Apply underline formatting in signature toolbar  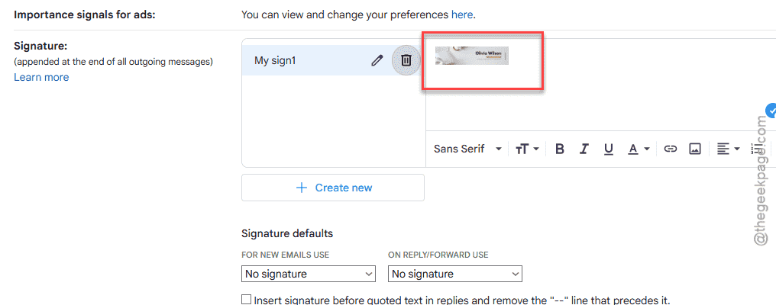[609, 149]
